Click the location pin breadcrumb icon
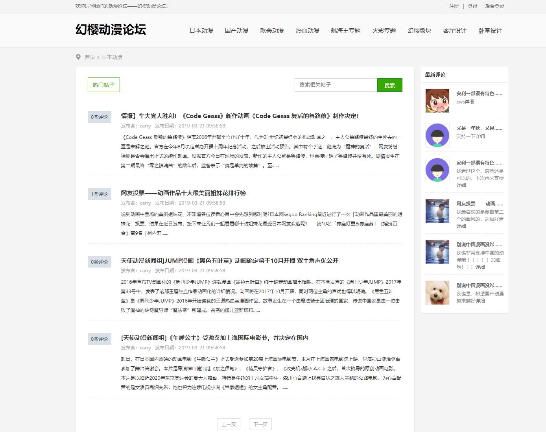 click(79, 57)
